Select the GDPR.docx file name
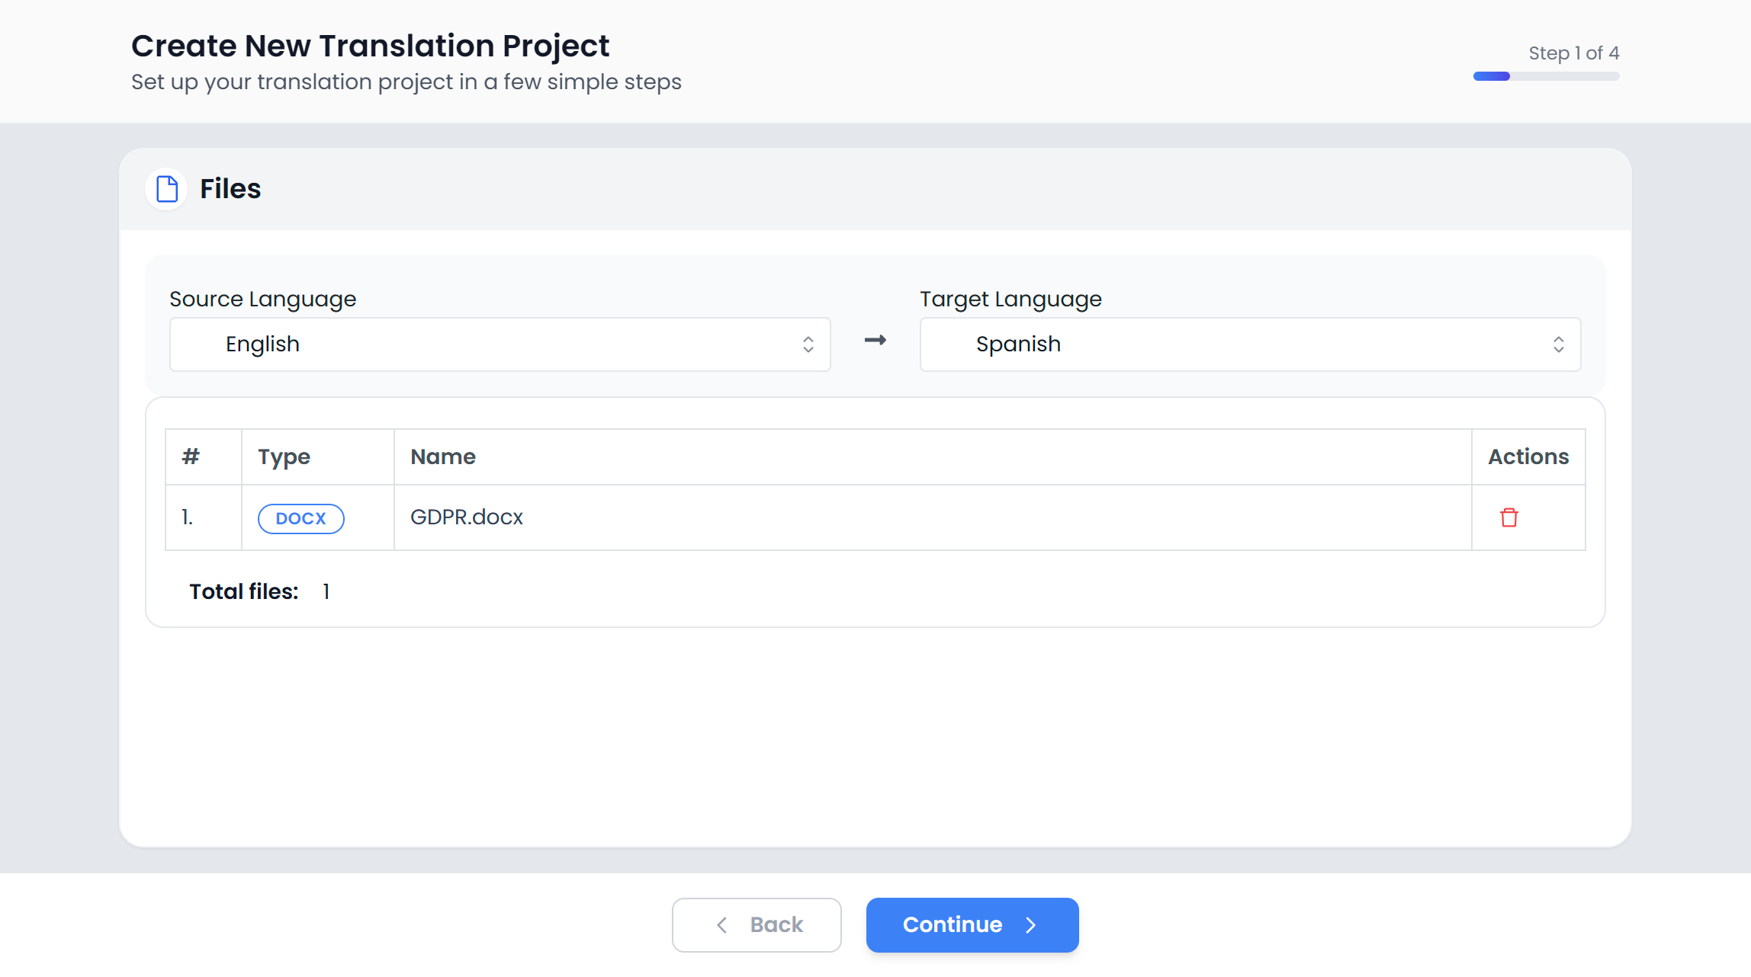This screenshot has width=1751, height=977. pos(466,517)
